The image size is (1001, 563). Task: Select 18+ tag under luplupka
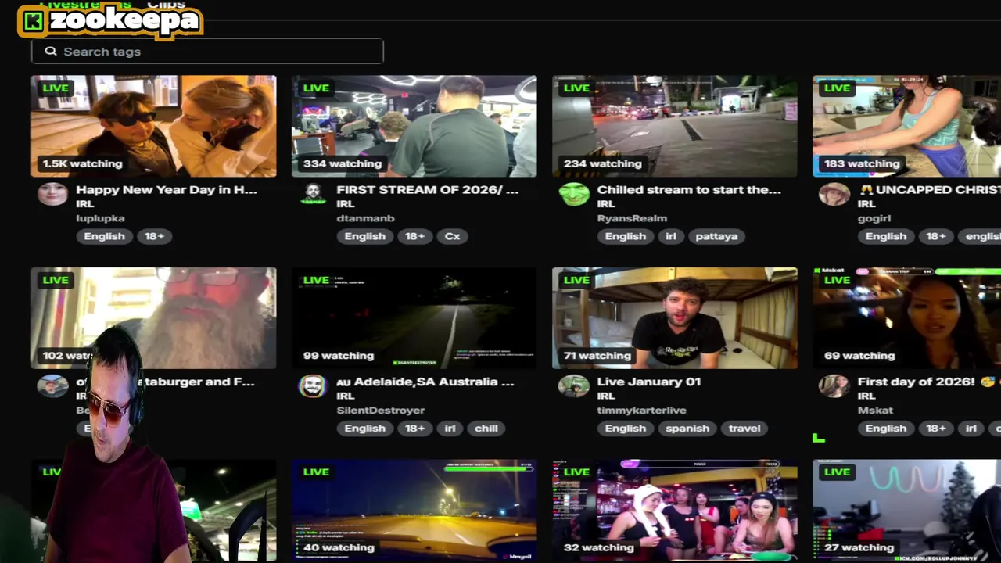[154, 236]
